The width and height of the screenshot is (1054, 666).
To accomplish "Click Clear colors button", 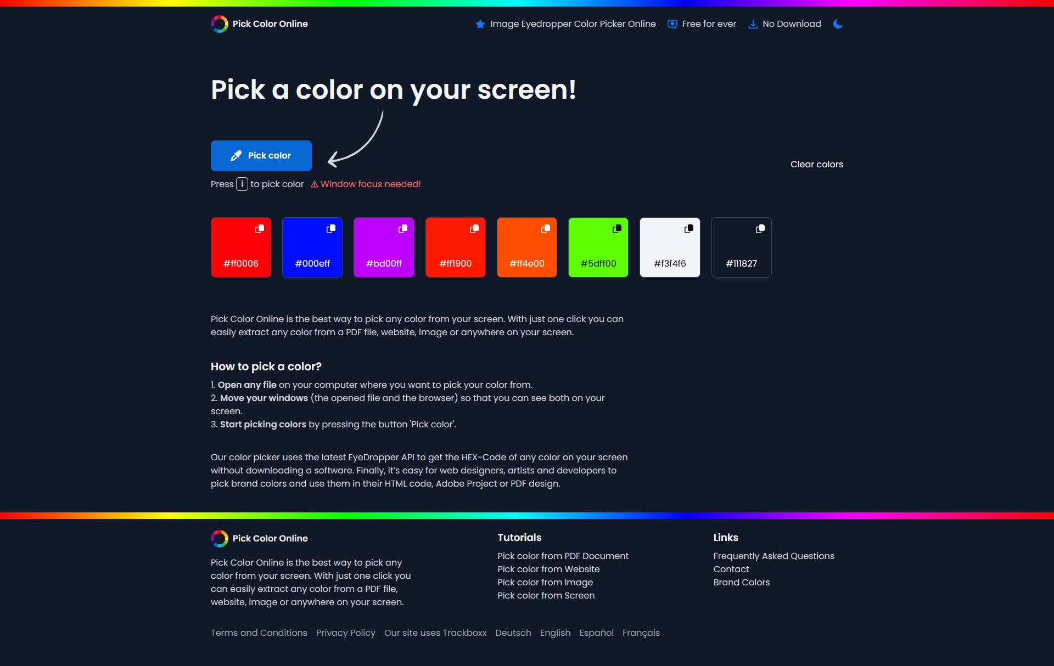I will coord(817,163).
